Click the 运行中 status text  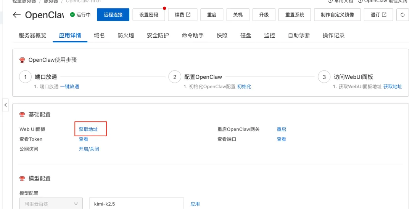coord(84,15)
